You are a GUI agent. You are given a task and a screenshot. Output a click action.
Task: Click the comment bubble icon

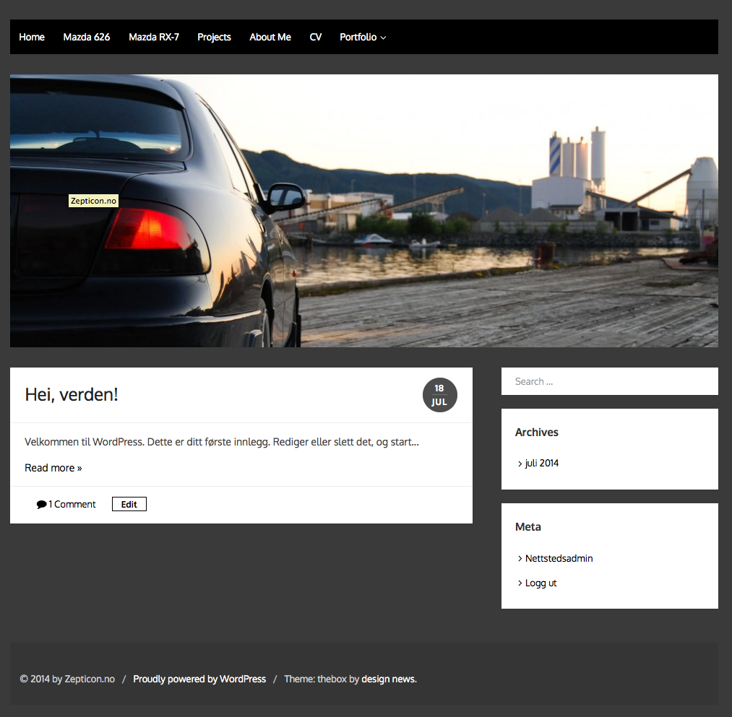(x=41, y=504)
